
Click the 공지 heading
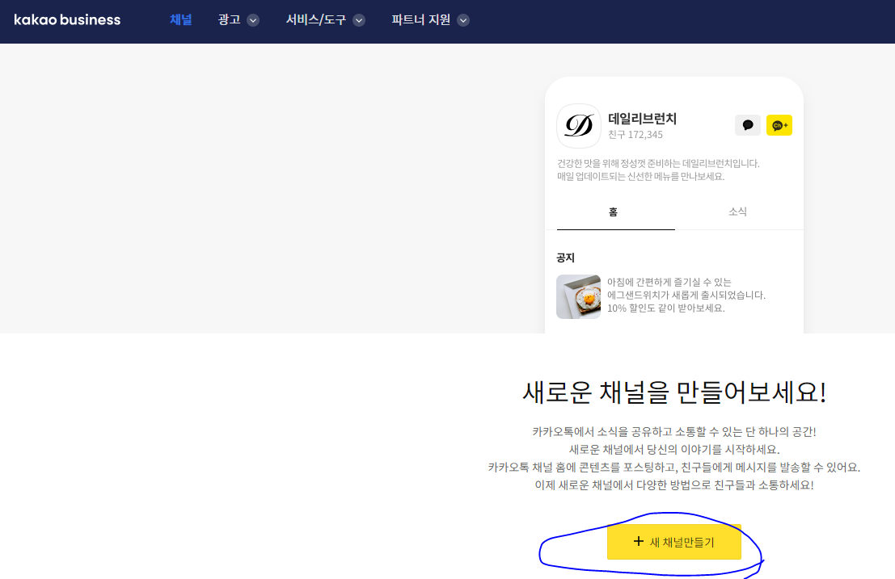[x=565, y=258]
